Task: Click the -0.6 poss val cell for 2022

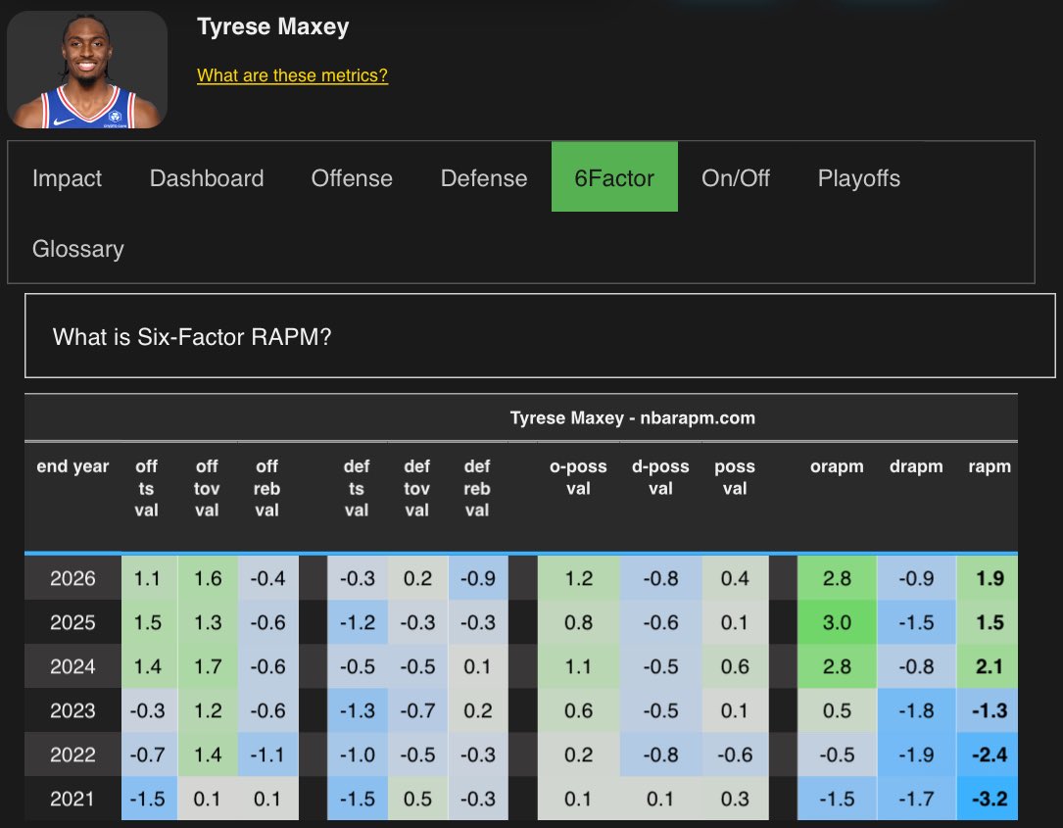Action: (735, 755)
